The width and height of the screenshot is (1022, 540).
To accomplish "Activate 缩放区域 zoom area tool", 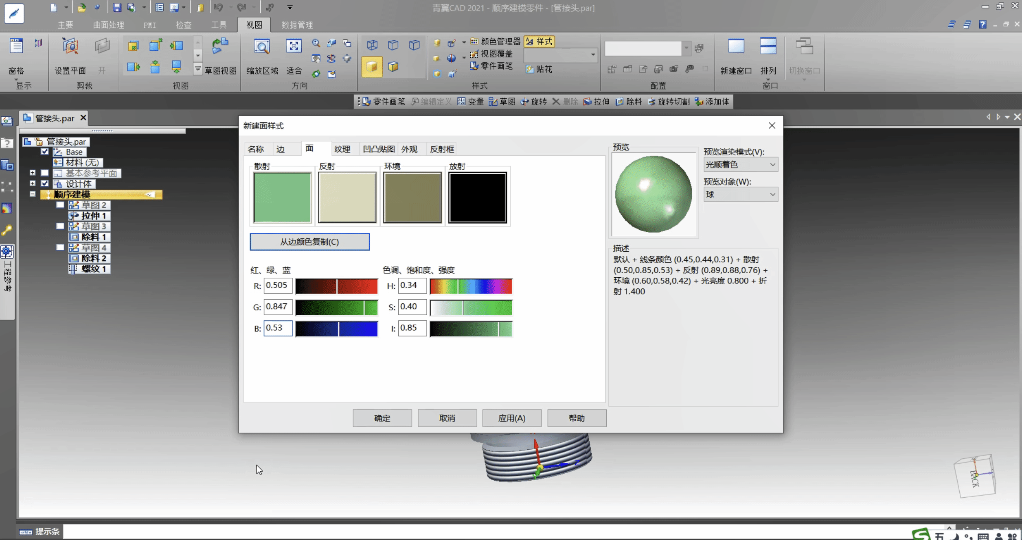I will point(262,46).
